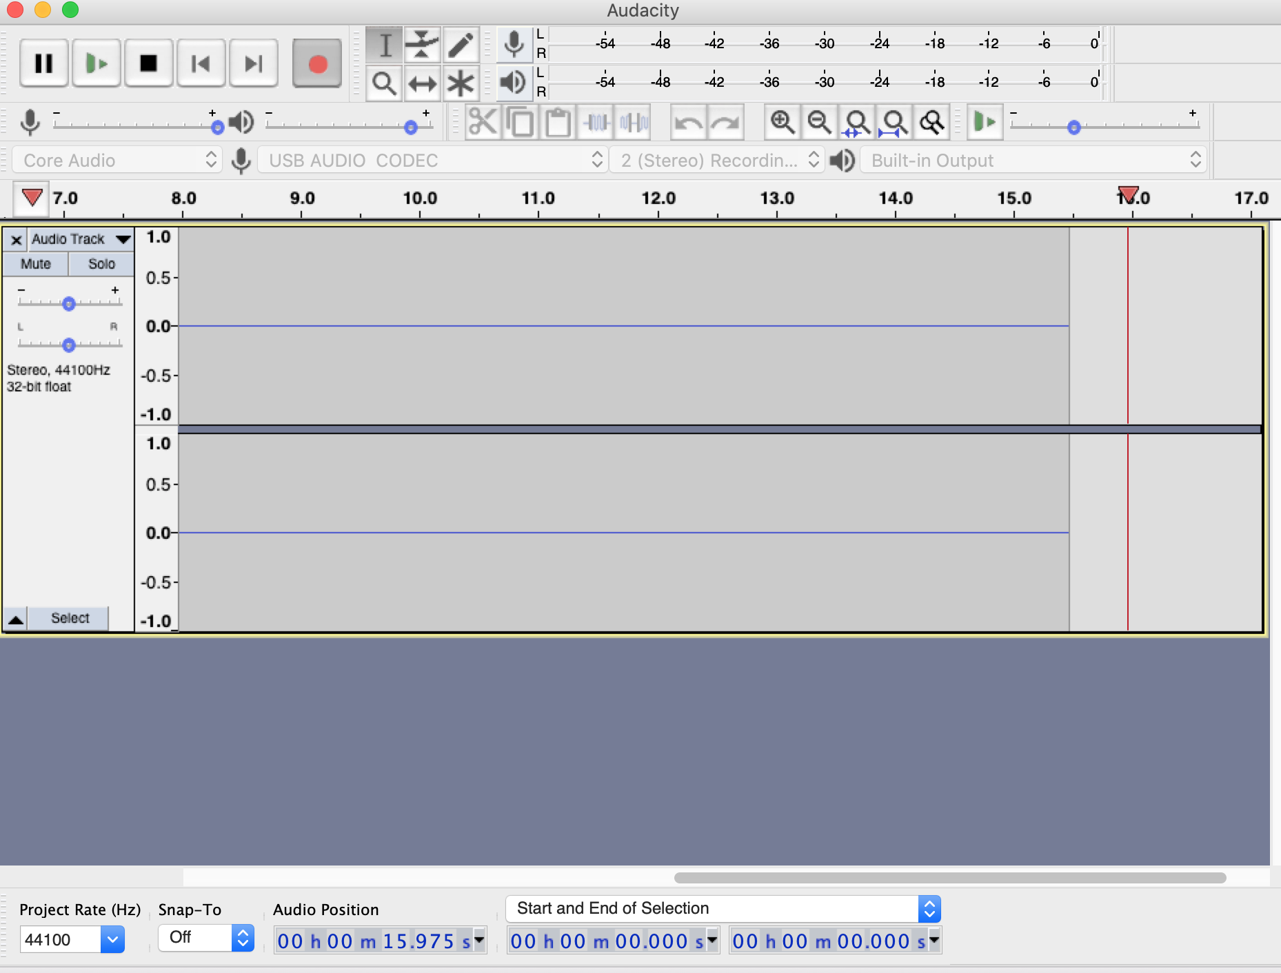Skip to start of the track
Image resolution: width=1281 pixels, height=973 pixels.
(201, 63)
